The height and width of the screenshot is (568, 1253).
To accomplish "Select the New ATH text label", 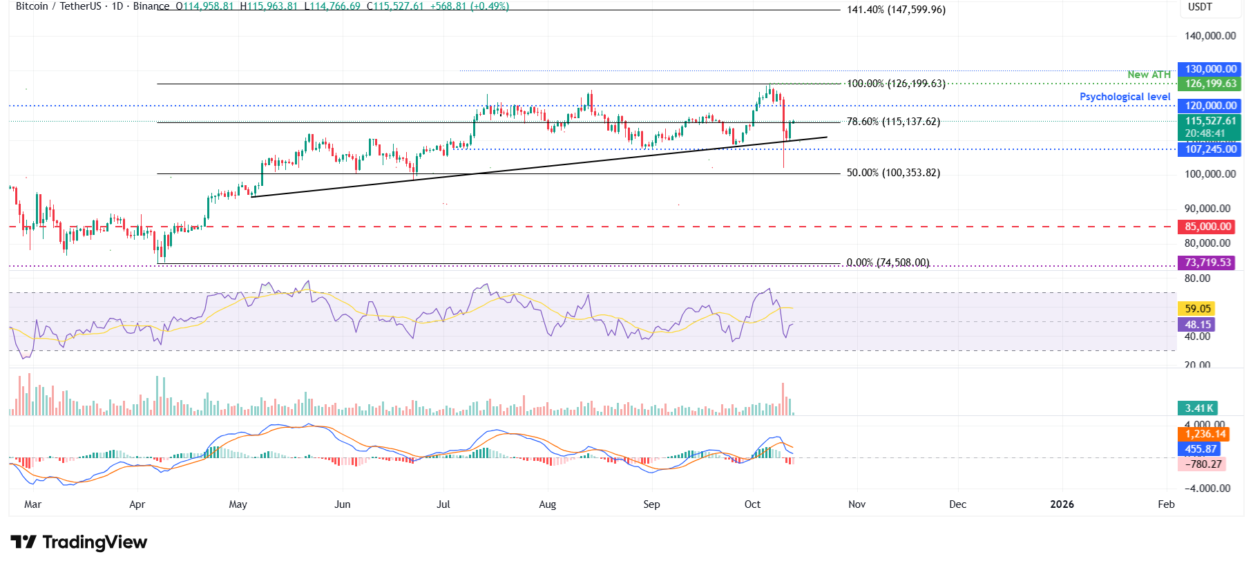I will [x=1149, y=75].
